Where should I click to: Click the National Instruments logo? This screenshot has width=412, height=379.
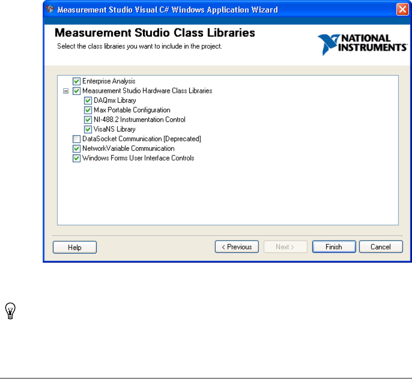(363, 44)
